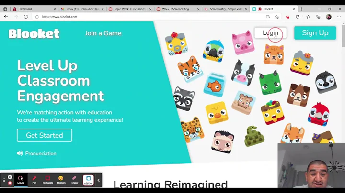Image resolution: width=345 pixels, height=193 pixels.
Task: Close the Blooket tab
Action: tap(294, 9)
